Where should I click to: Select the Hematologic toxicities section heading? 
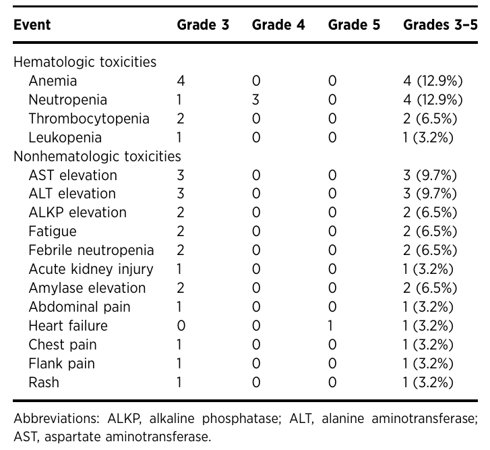click(x=85, y=62)
